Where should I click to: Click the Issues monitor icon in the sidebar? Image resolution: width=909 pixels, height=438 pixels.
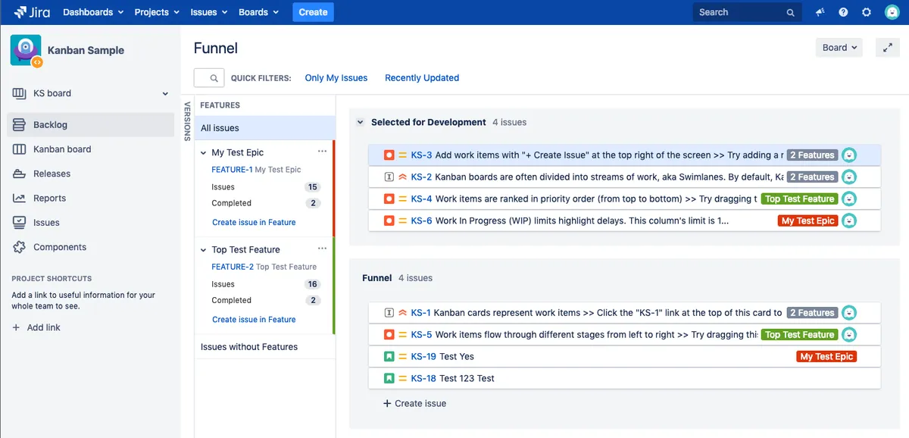click(x=19, y=223)
